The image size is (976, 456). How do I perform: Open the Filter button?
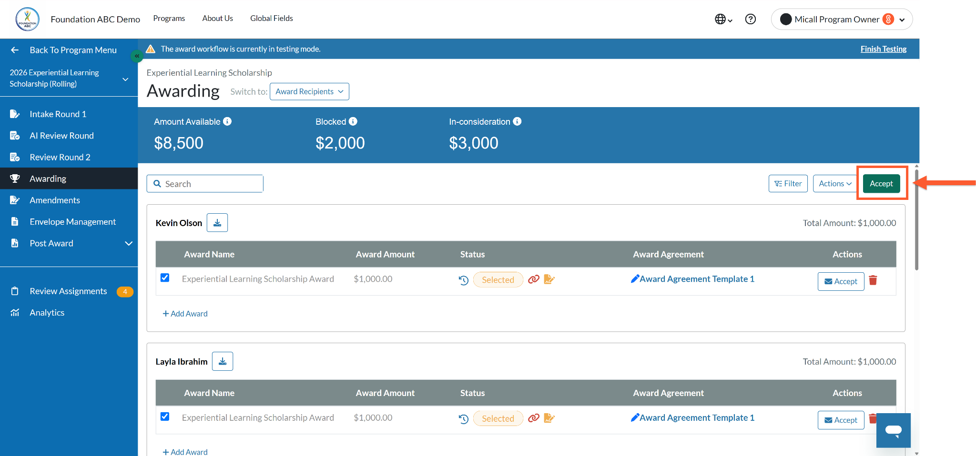tap(788, 184)
